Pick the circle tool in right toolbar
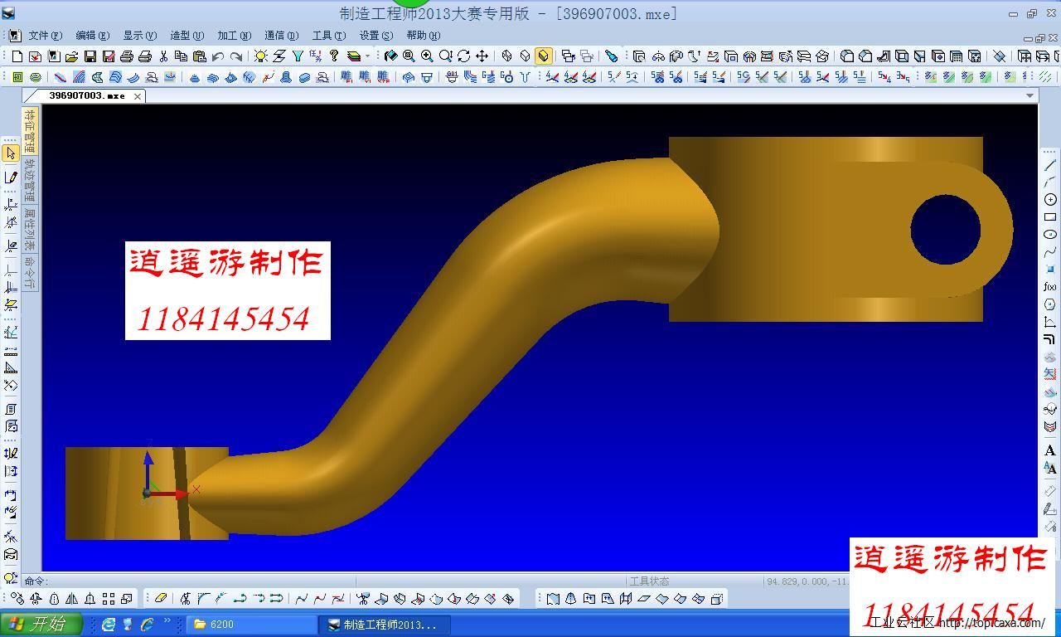The width and height of the screenshot is (1061, 637). click(1050, 200)
